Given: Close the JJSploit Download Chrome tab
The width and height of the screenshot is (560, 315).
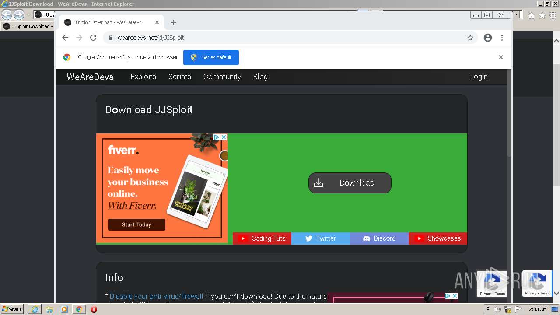Looking at the screenshot, I should [157, 22].
